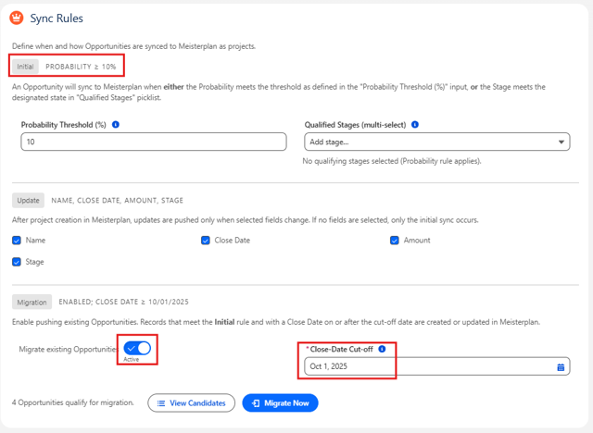Click the info icon beside Close-Date Cut-off

pos(382,349)
